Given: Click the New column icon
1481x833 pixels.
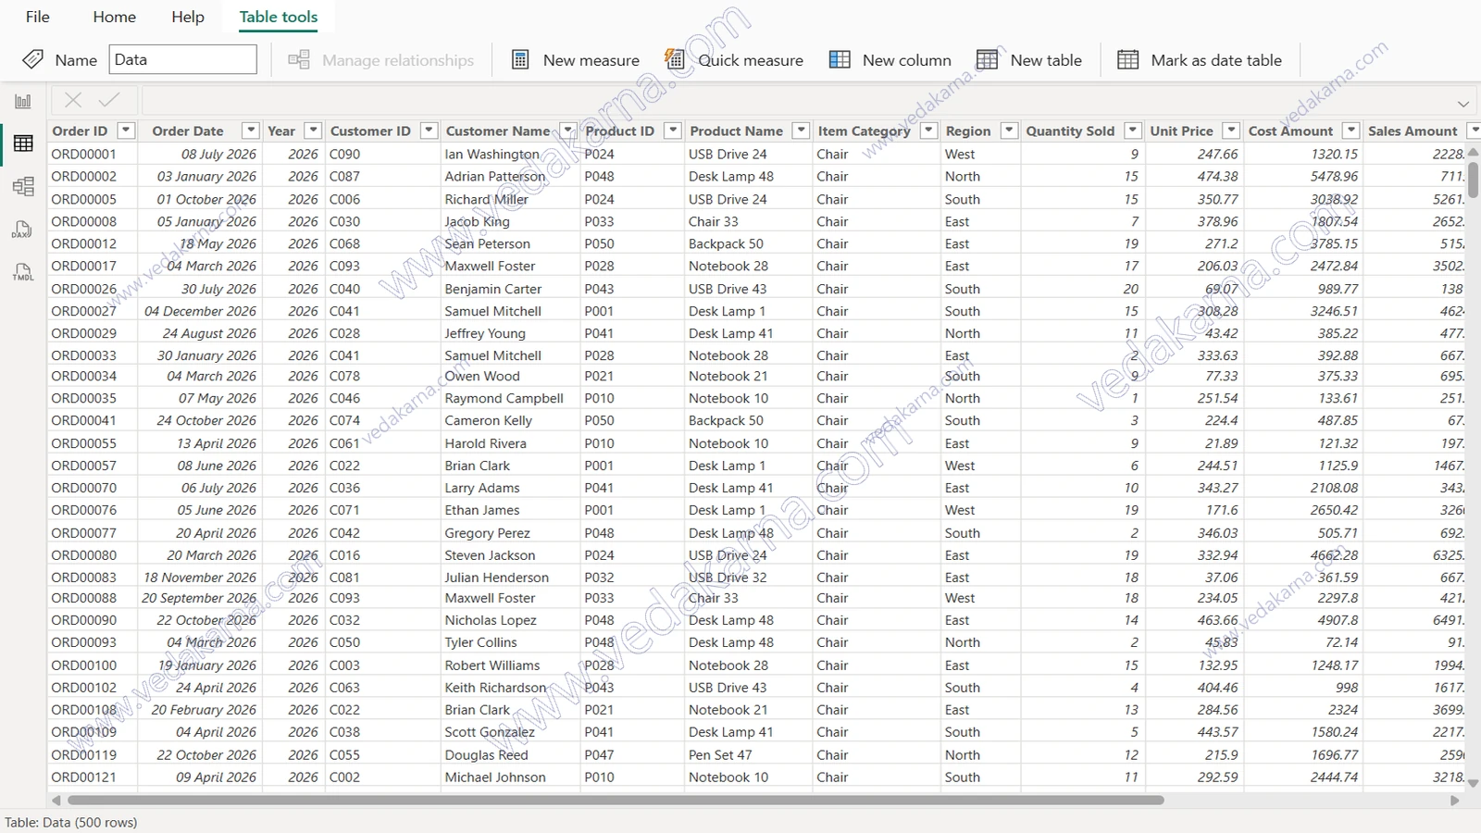Looking at the screenshot, I should [x=840, y=60].
